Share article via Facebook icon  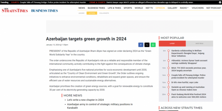141,45
